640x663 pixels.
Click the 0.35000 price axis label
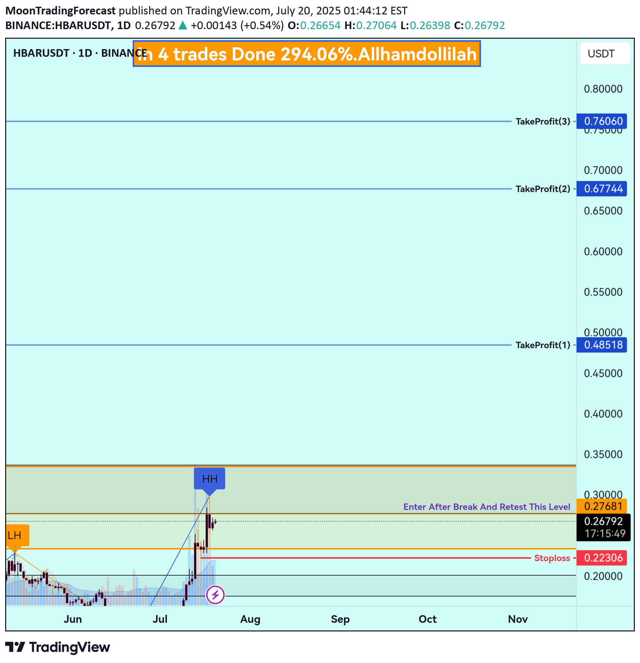pyautogui.click(x=603, y=454)
